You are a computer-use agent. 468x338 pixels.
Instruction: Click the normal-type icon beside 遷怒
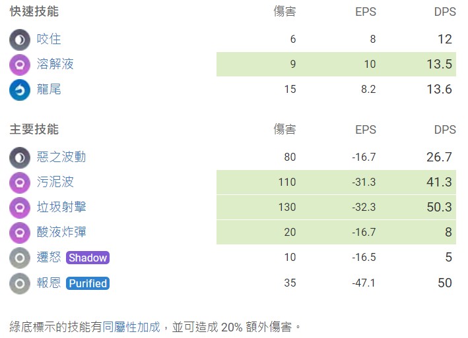coord(20,258)
